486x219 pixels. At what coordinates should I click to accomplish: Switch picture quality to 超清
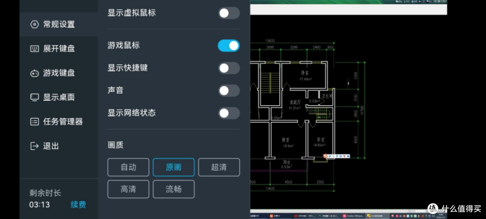(219, 167)
